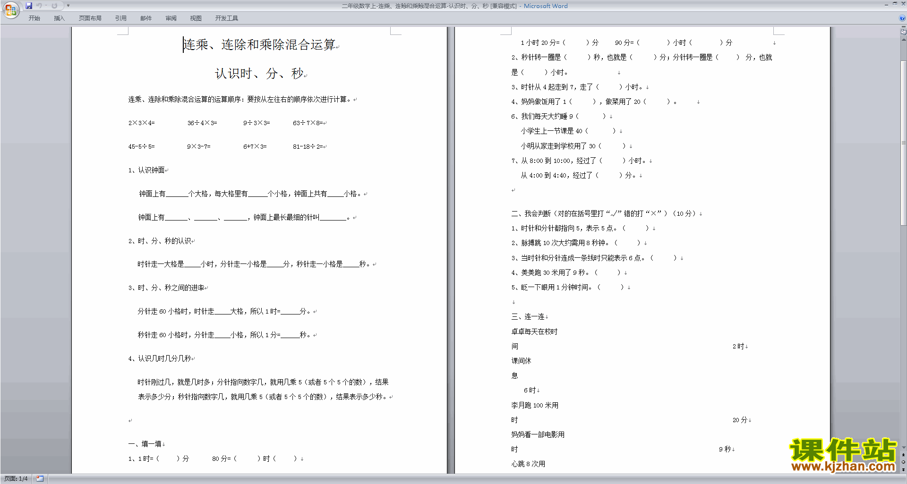Click the heading 2、时、分、秒的认识
Viewport: 907px width, 484px height.
coord(160,241)
